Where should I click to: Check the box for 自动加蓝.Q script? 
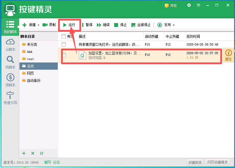64,55
